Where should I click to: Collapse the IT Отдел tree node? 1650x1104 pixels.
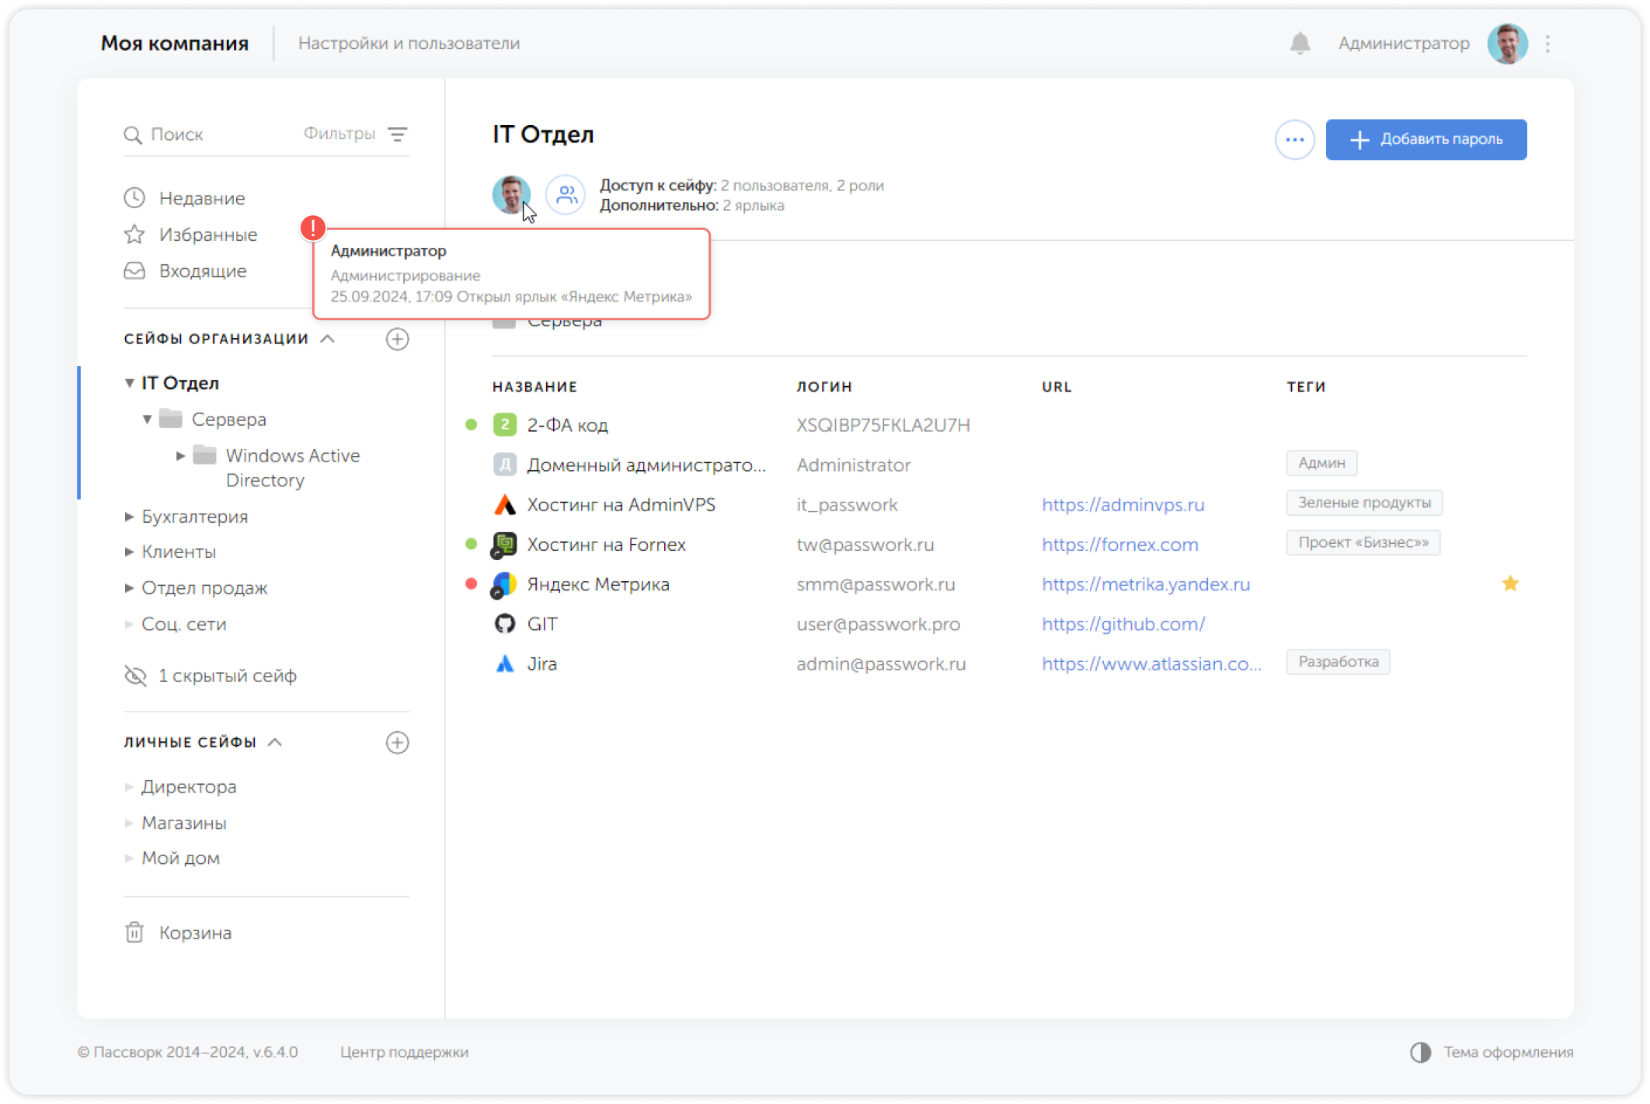[x=130, y=383]
